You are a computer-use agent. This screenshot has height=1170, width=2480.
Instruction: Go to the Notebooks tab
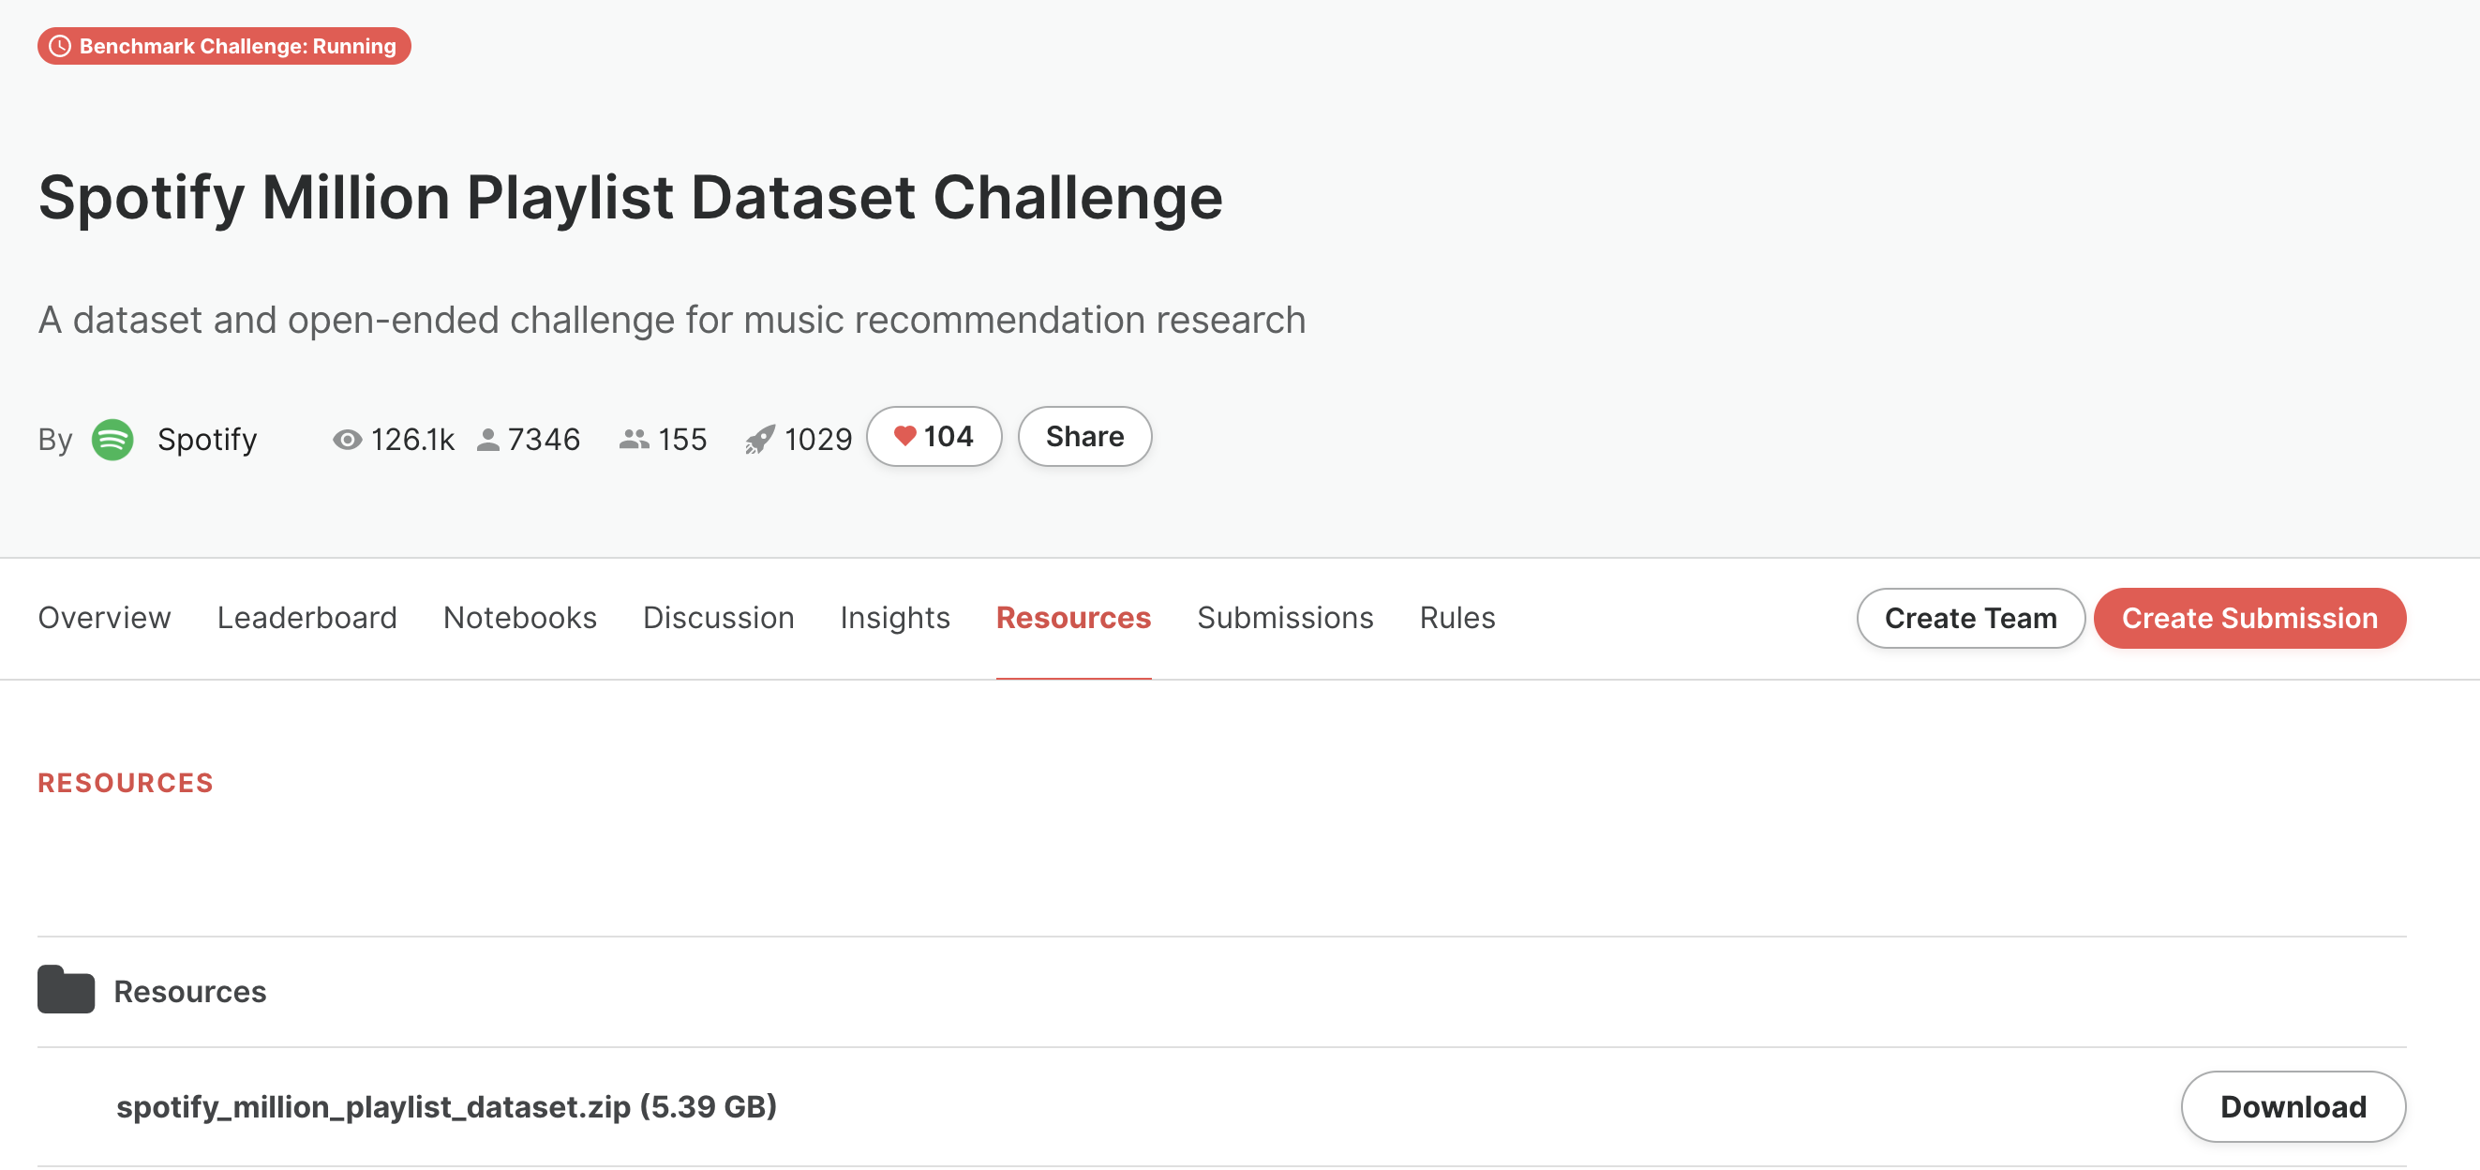tap(520, 617)
